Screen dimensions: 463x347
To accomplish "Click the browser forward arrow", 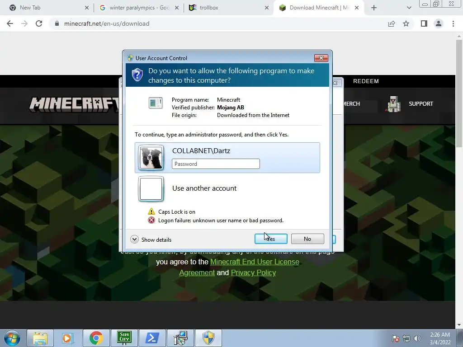I will (24, 23).
